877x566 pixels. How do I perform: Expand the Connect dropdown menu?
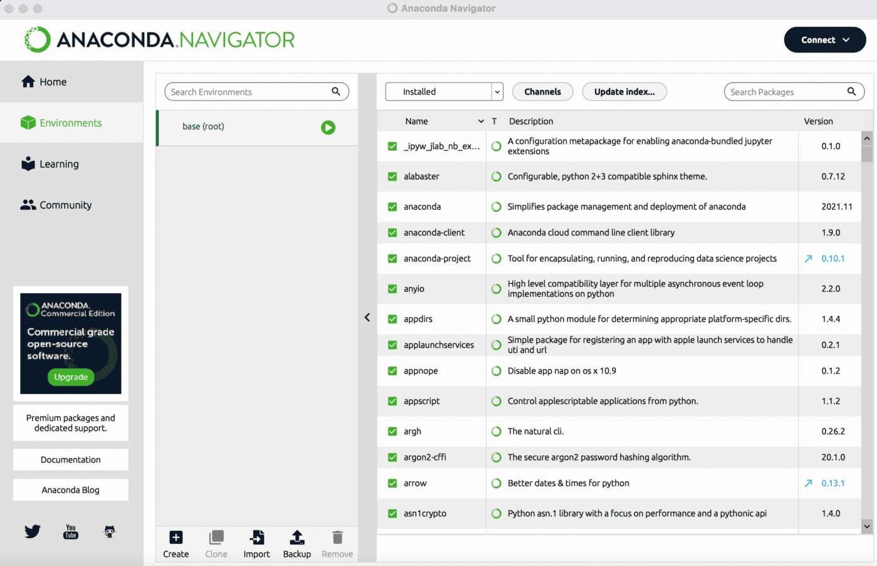824,40
